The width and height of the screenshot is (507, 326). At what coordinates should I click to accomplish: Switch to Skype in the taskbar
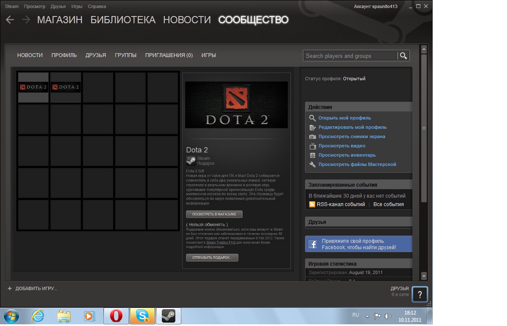point(142,316)
